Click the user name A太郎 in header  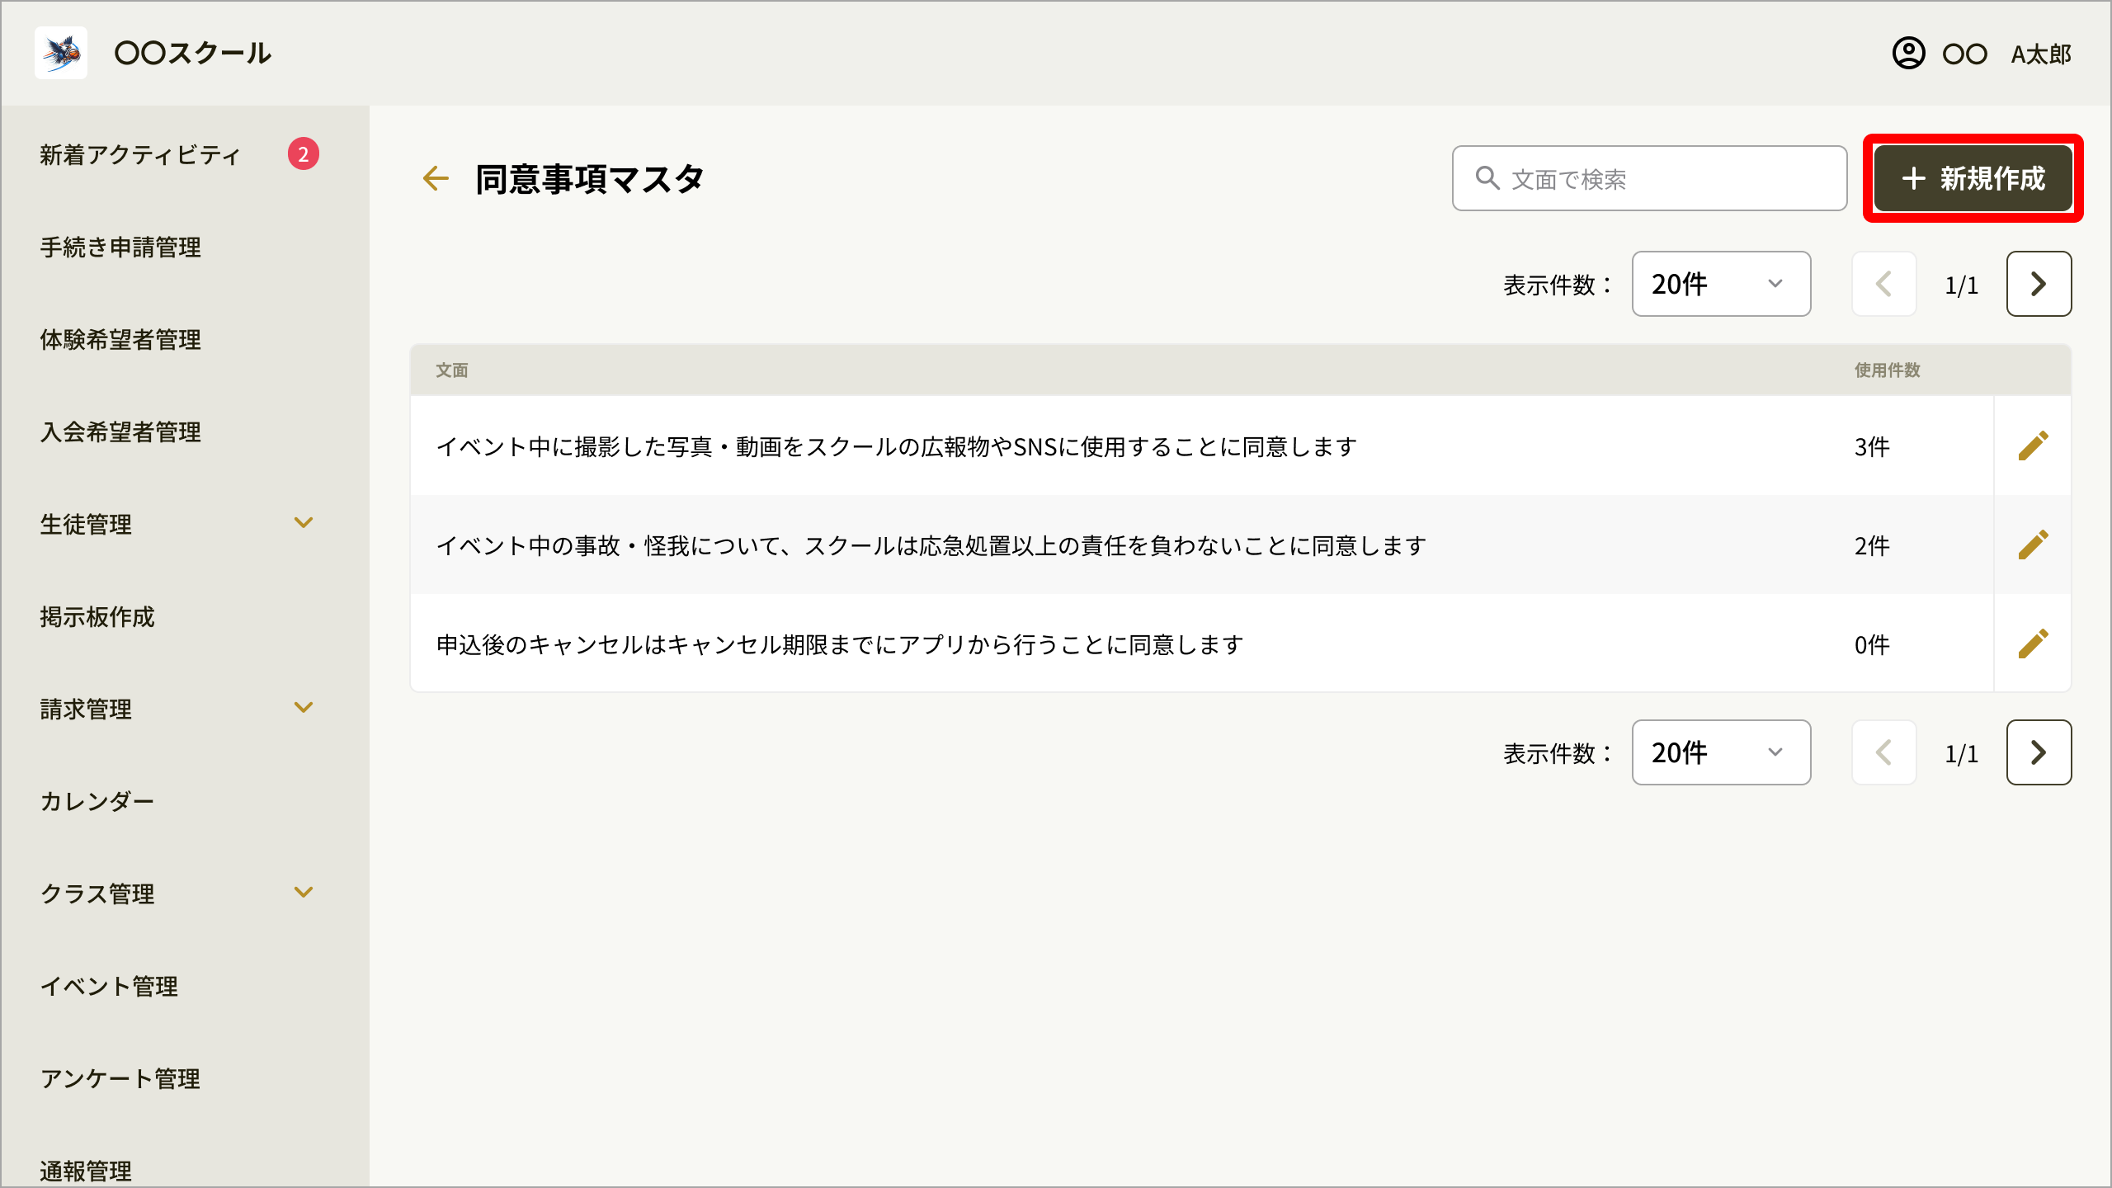[2041, 54]
